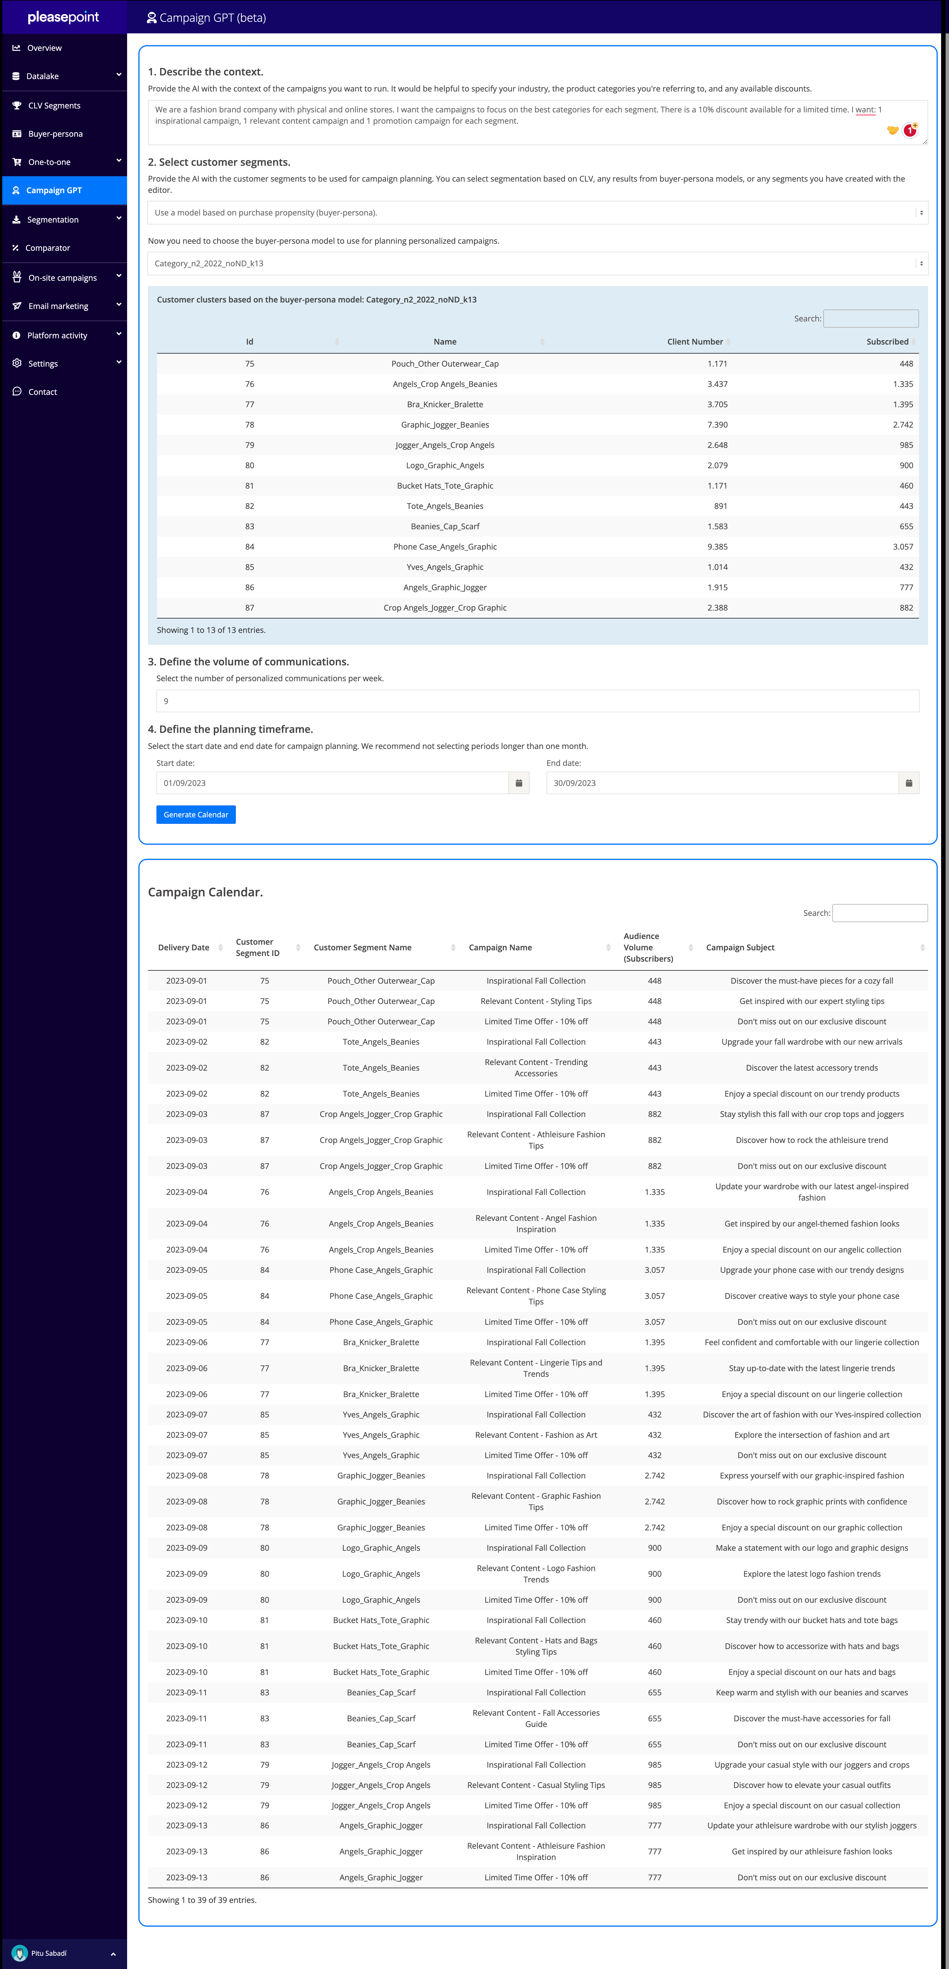Screen dimensions: 949x1969
Task: Open the buyer-persona model dropdown
Action: (x=537, y=263)
